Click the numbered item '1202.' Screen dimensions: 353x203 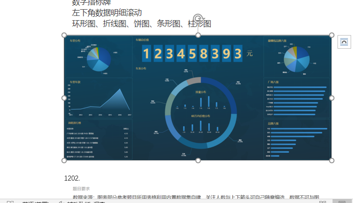click(72, 178)
